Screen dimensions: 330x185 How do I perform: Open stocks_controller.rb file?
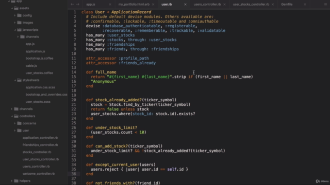pyautogui.click(x=37, y=152)
